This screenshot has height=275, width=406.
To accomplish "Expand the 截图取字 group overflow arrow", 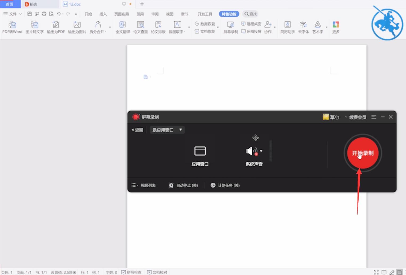I will click(189, 27).
